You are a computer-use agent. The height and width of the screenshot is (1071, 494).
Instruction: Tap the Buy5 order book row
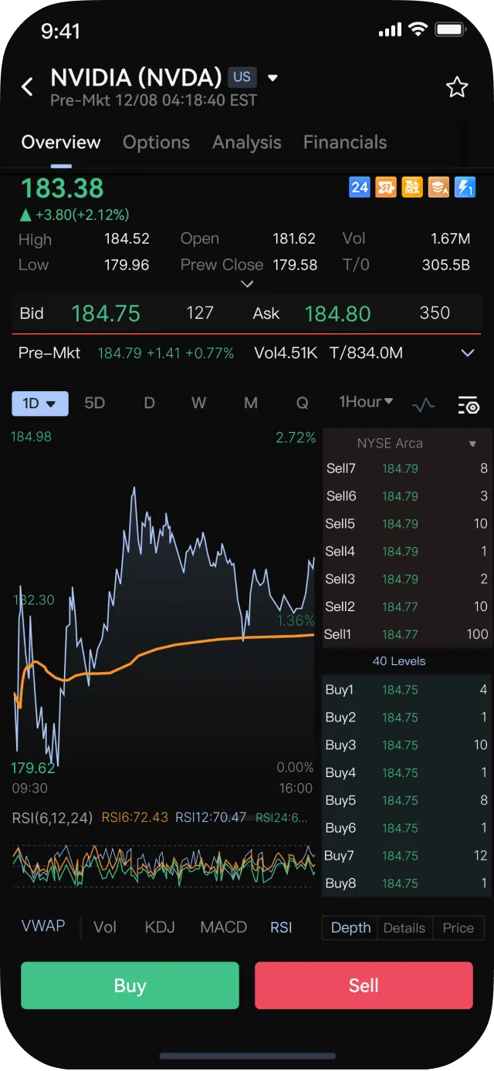click(407, 800)
